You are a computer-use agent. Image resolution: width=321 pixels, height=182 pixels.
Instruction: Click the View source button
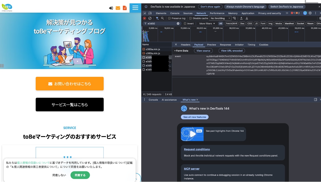203,51
